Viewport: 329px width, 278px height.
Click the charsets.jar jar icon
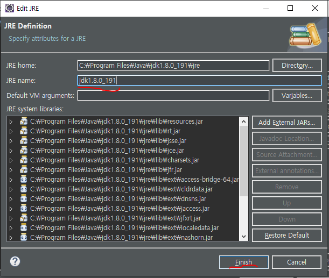pos(24,160)
